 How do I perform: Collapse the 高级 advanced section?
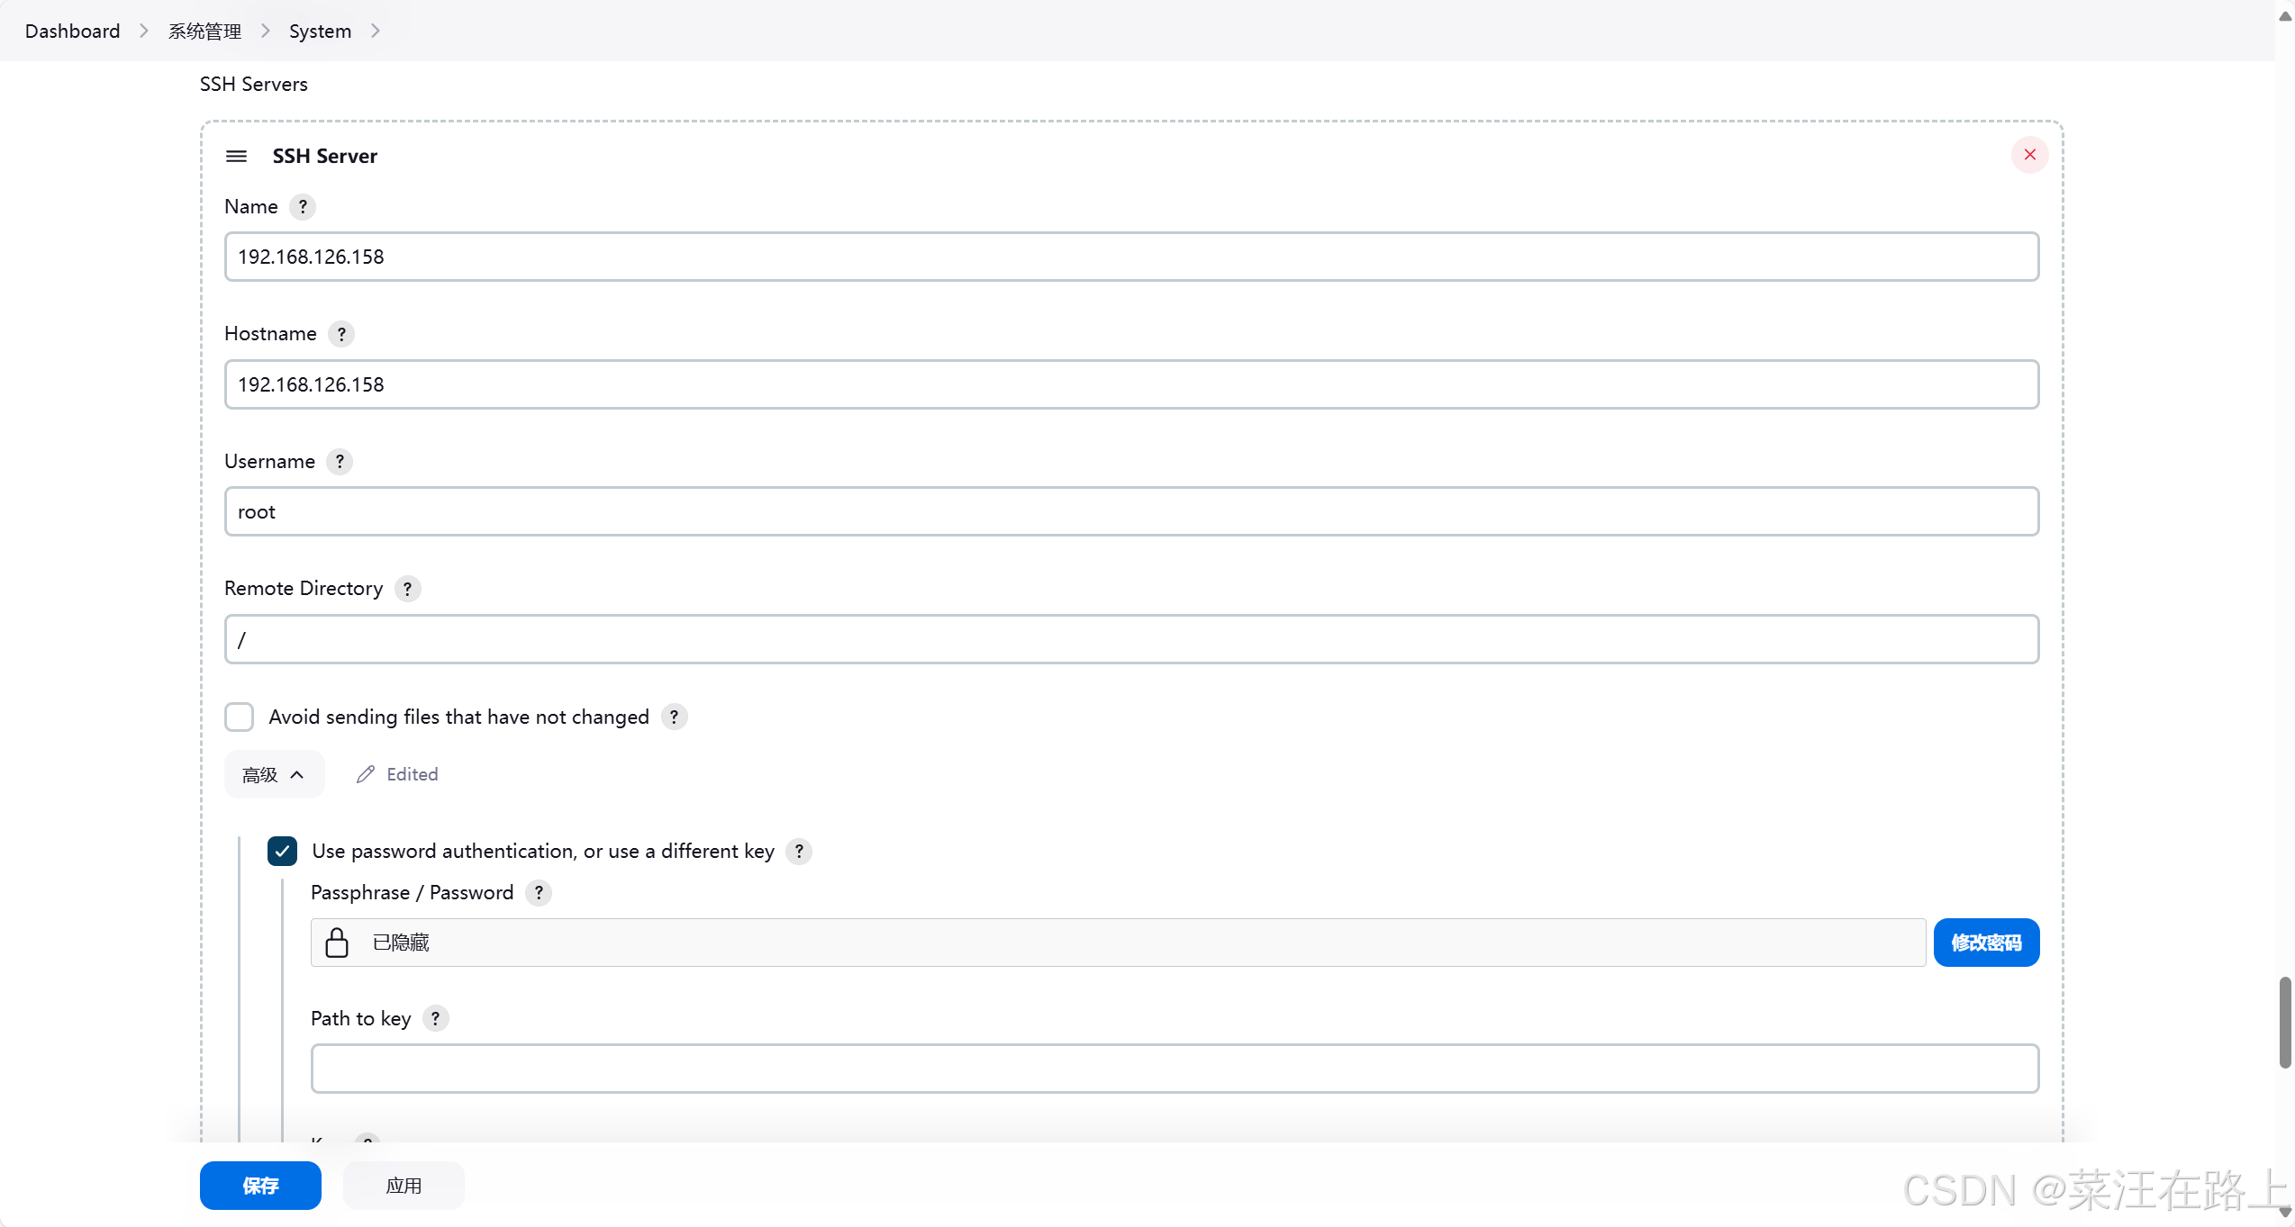(x=274, y=775)
